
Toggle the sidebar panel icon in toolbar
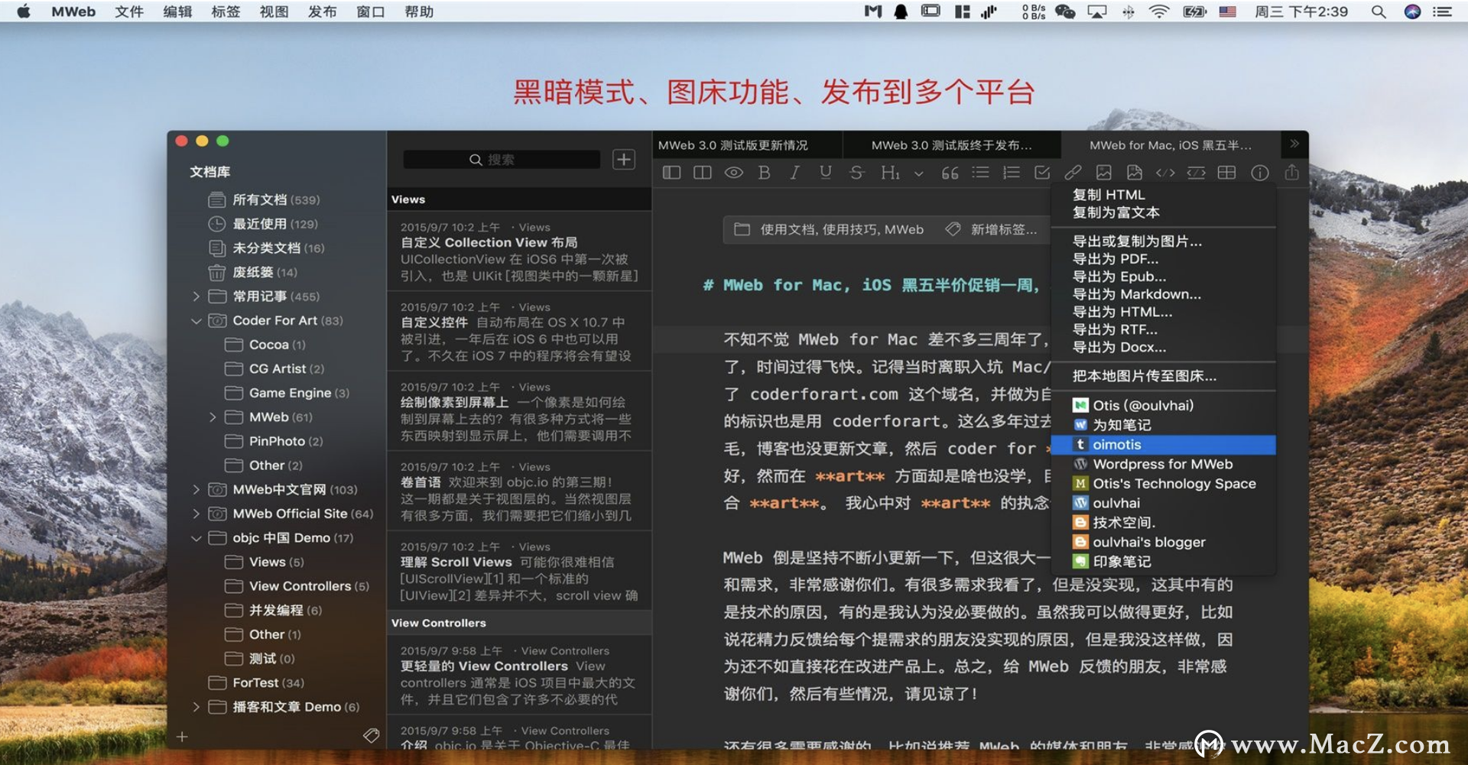[x=671, y=173]
